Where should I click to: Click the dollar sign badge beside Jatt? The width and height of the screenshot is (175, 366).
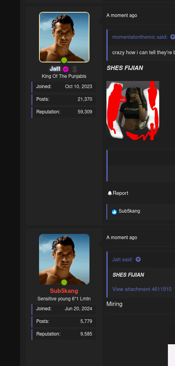[74, 69]
